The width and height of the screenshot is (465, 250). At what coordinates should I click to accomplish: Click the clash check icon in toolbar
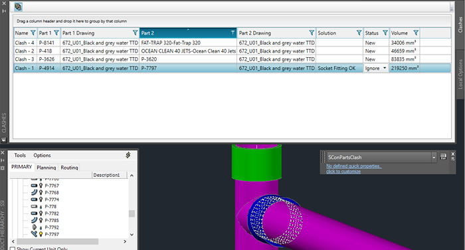click(x=19, y=7)
